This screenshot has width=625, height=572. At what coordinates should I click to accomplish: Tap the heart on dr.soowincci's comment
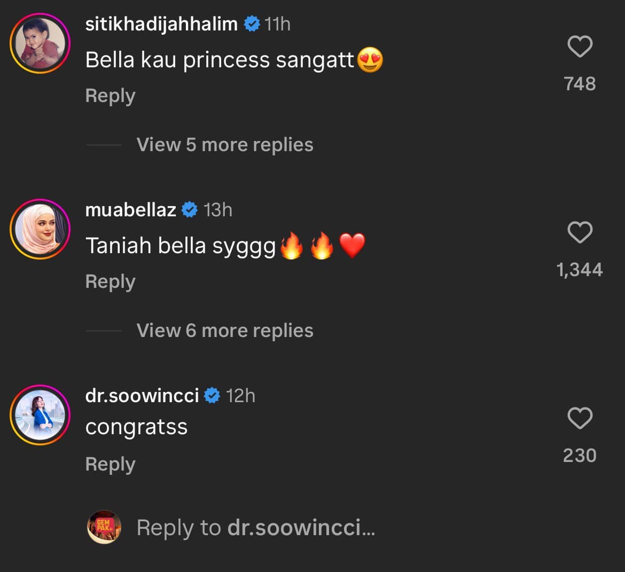580,419
